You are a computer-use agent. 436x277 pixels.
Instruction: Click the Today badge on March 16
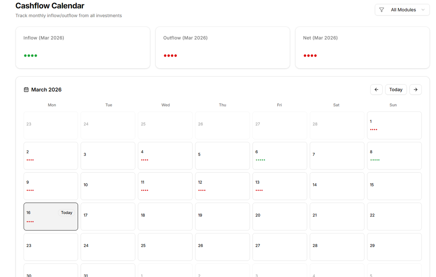66,213
